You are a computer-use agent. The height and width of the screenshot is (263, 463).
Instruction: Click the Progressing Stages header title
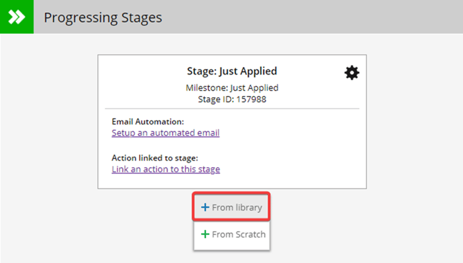[103, 17]
